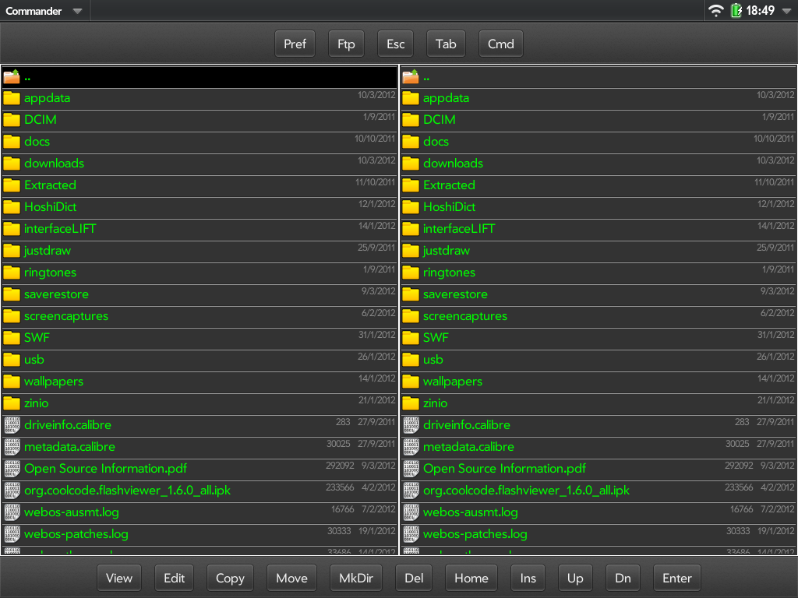Check the Wi-Fi status icon
798x598 pixels.
715,11
